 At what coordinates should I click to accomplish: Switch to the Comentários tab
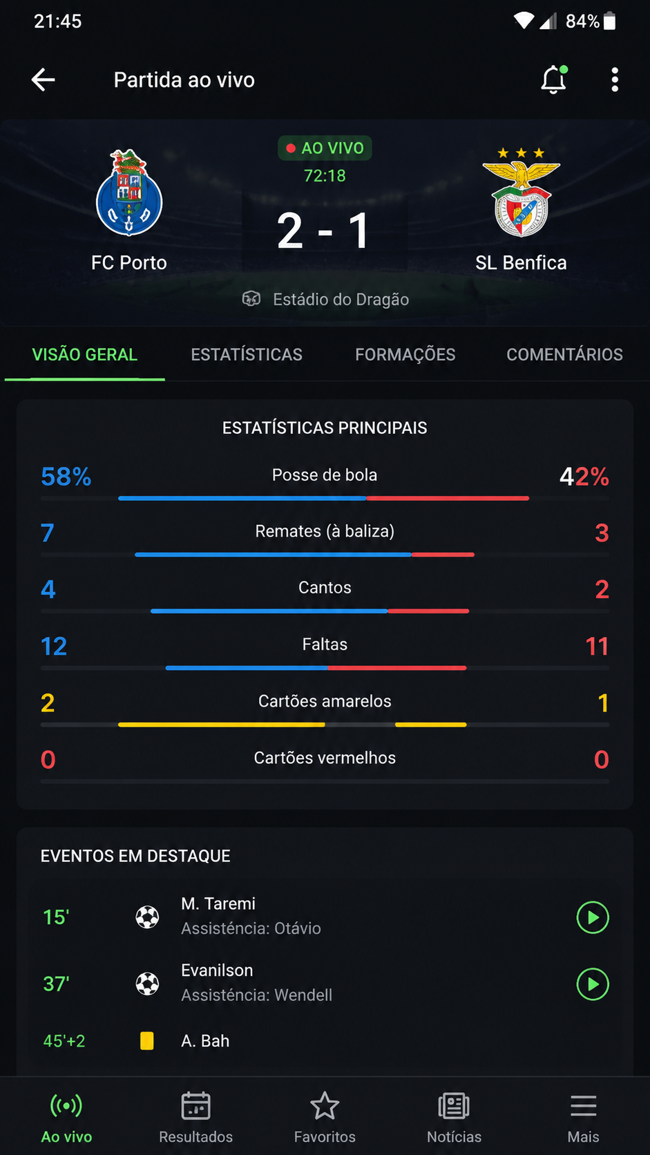click(564, 354)
